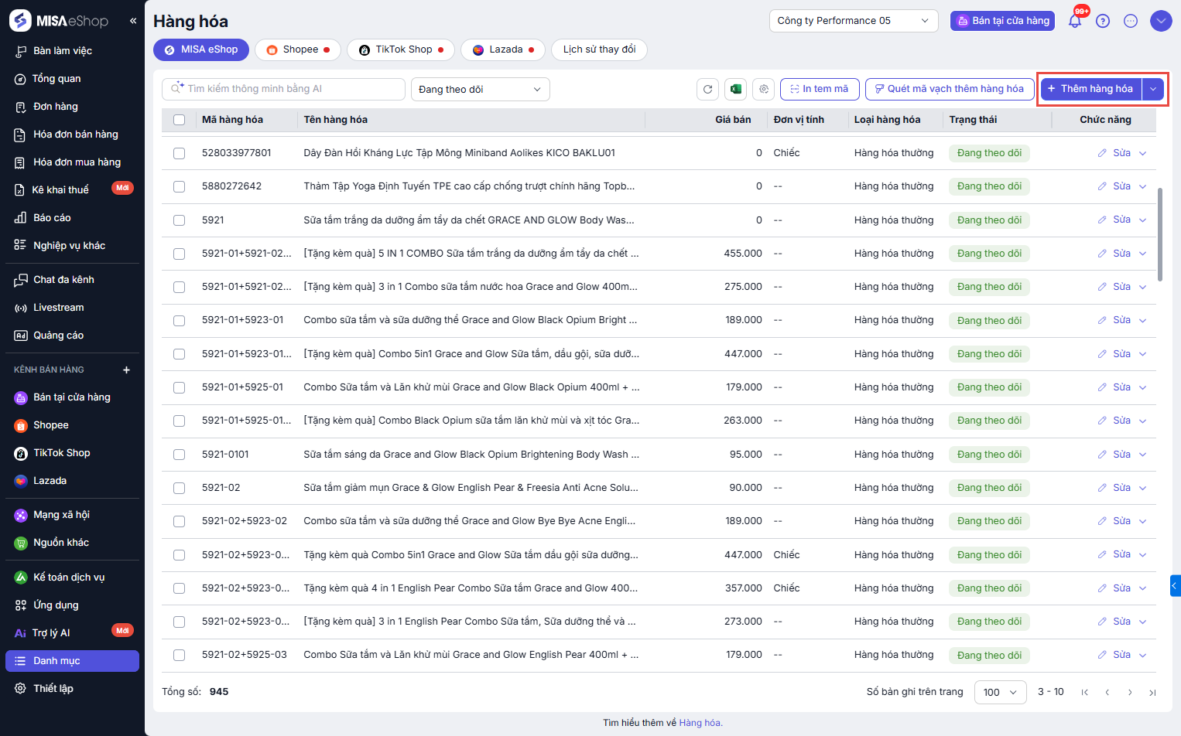Go to next page arrow
The image size is (1181, 736).
pos(1131,693)
